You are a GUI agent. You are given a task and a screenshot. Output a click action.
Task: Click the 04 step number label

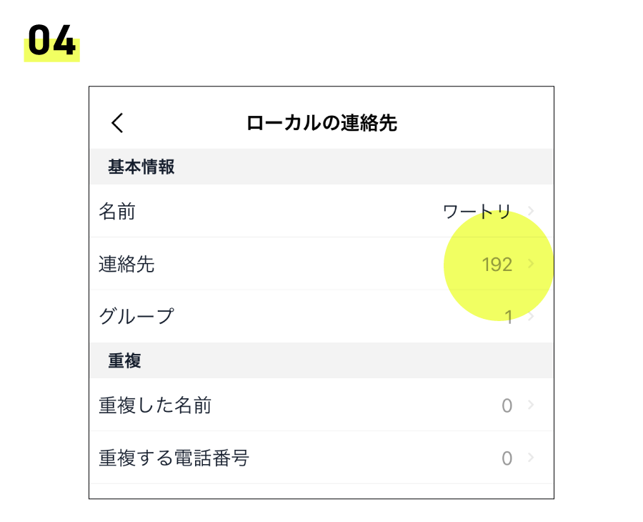pos(51,41)
